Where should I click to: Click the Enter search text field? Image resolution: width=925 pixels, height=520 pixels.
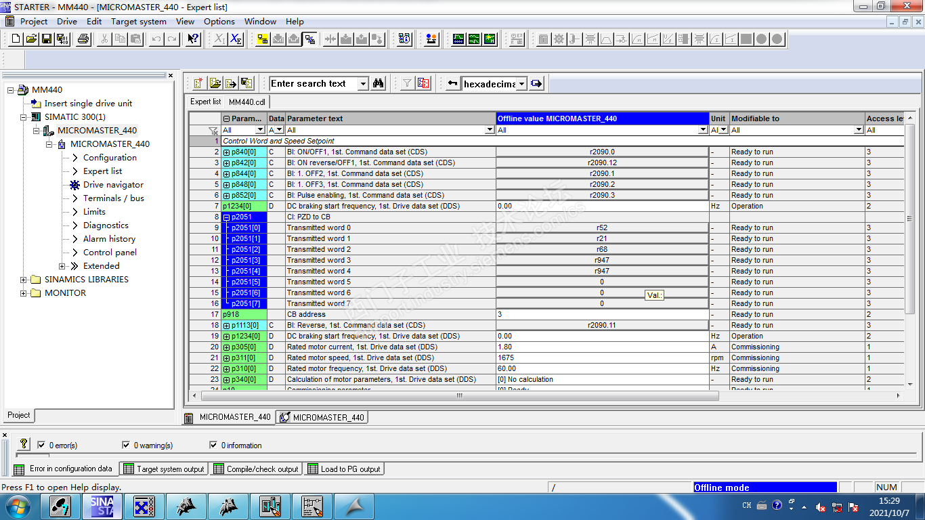coord(314,84)
